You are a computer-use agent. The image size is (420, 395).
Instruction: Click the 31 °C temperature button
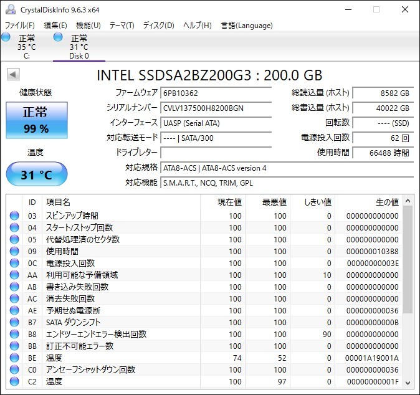pos(36,175)
